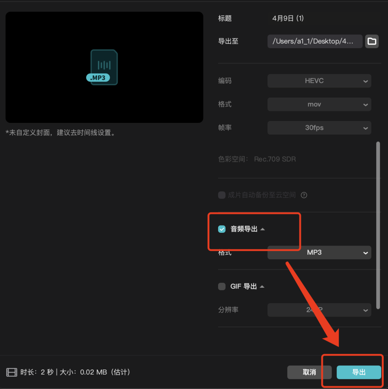Click the filmstrip icon next to duration info

(x=11, y=372)
